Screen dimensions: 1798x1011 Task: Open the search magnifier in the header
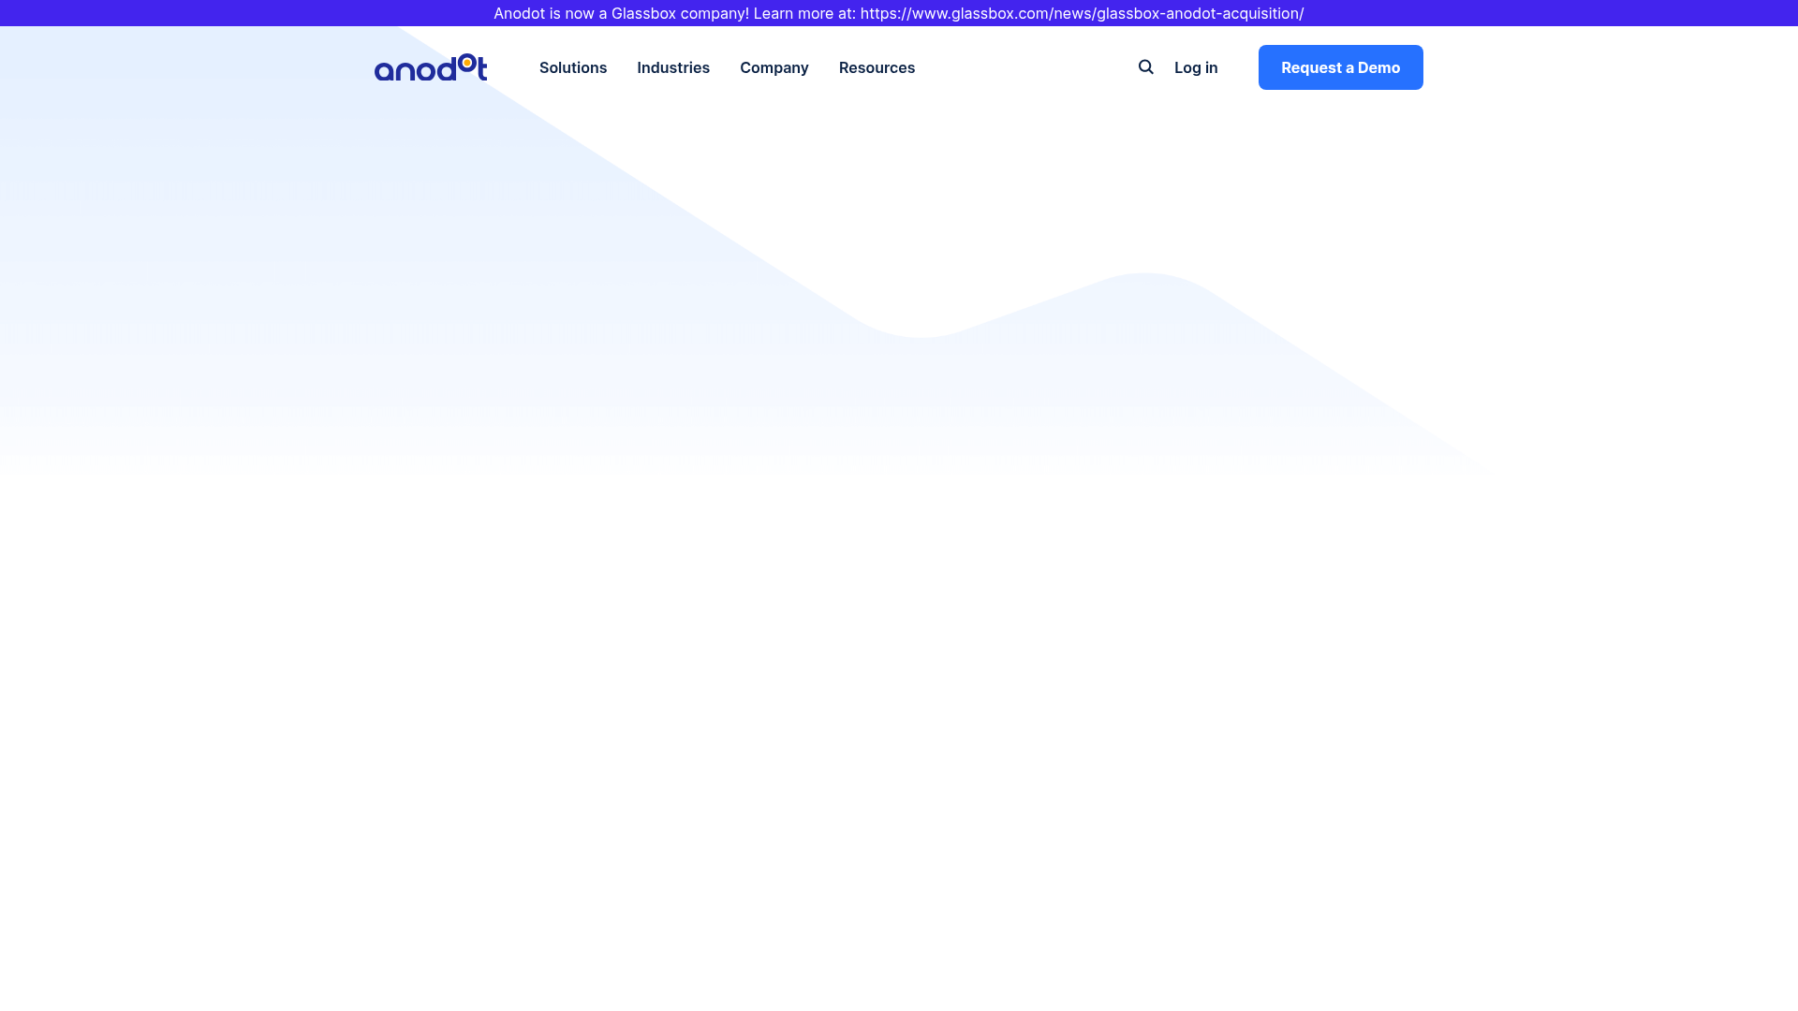click(1146, 66)
